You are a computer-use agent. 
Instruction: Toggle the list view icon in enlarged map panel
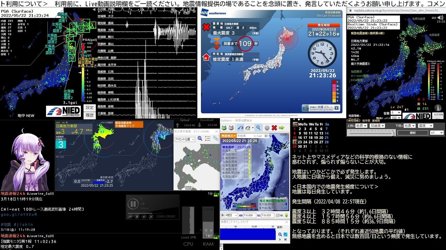[208, 139]
